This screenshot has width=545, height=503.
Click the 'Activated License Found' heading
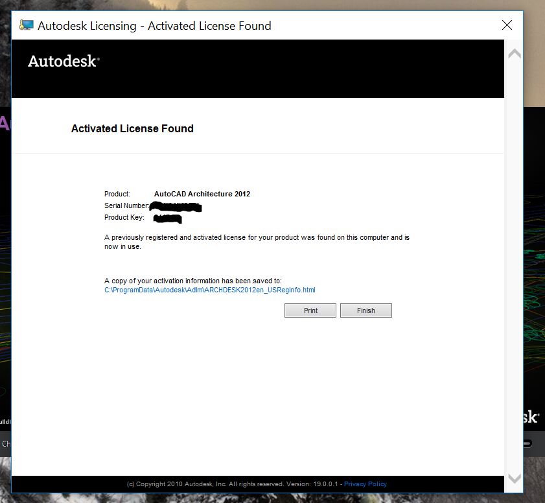(x=132, y=128)
